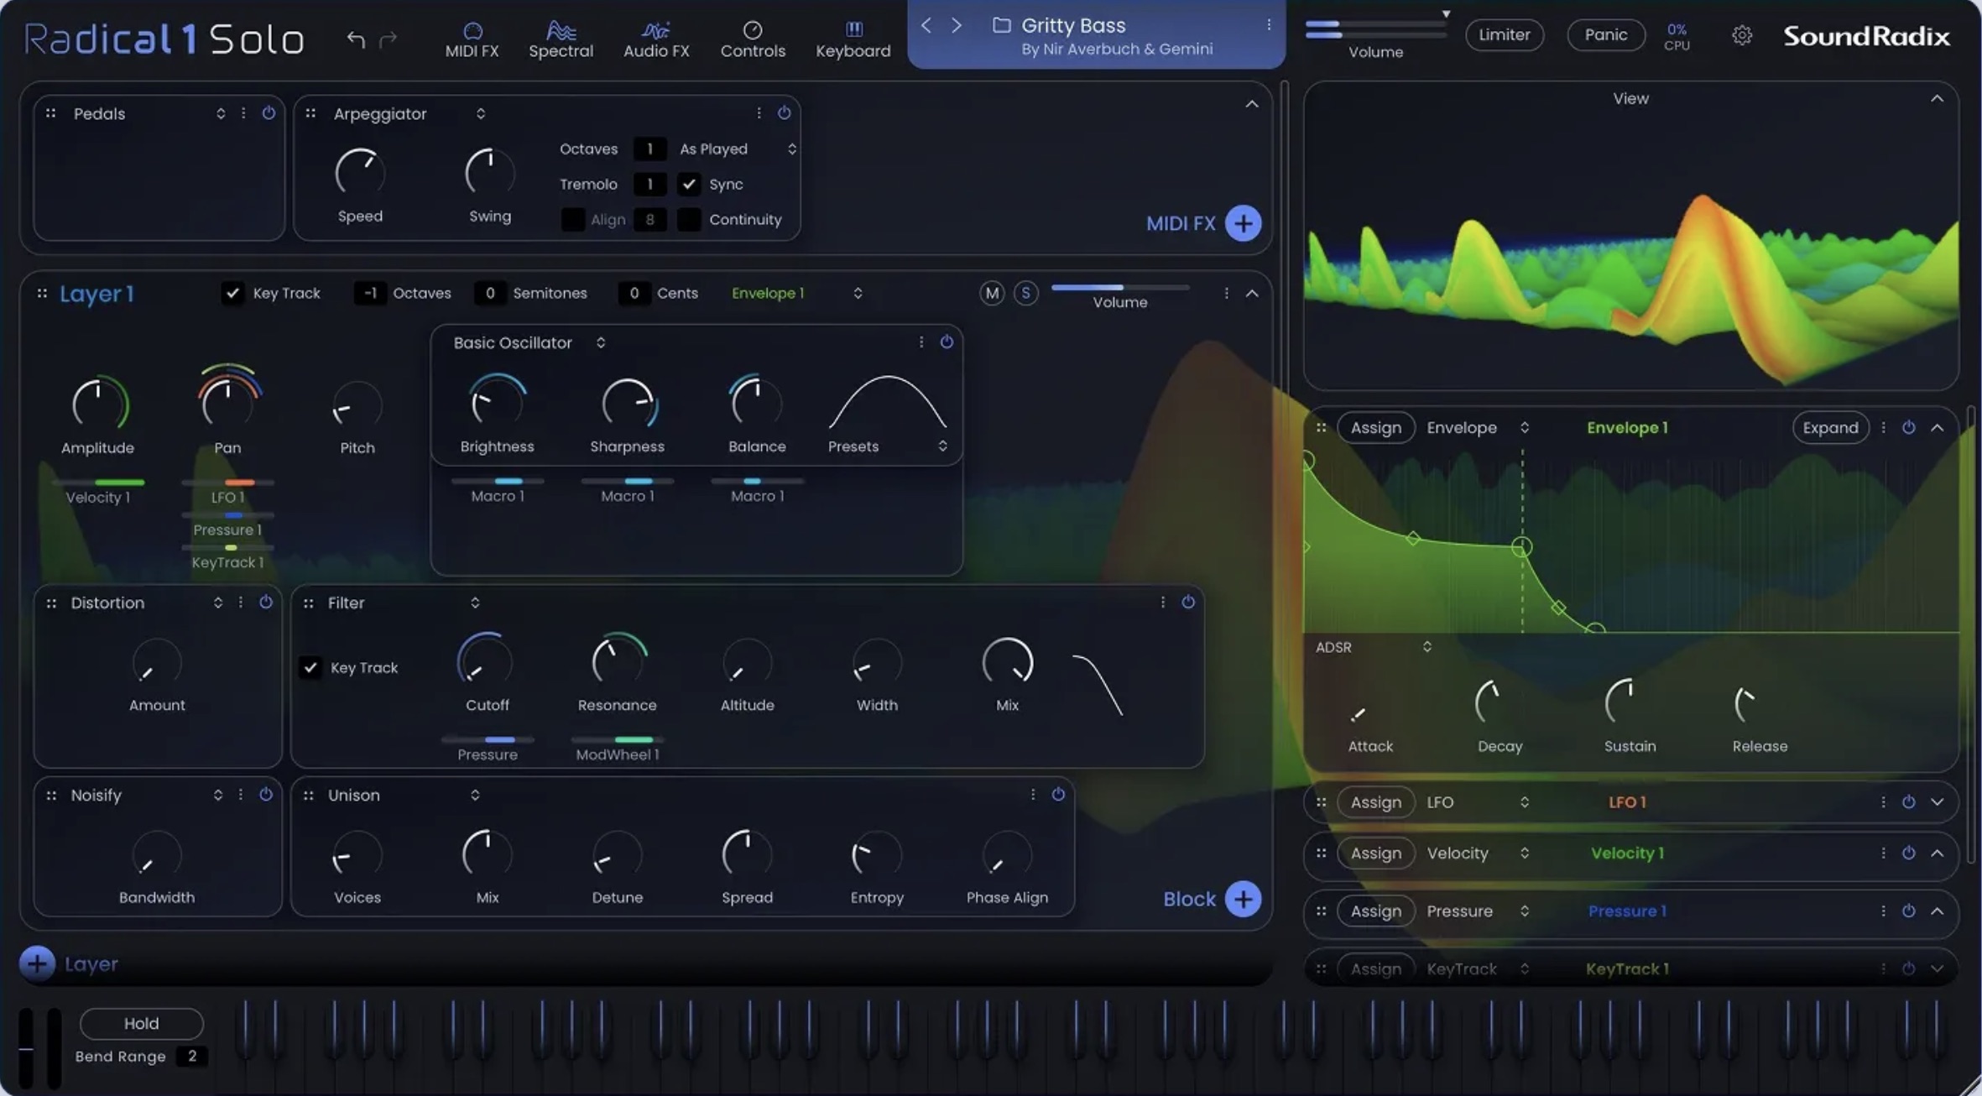1982x1096 pixels.
Task: Open the settings gear icon
Action: [x=1742, y=35]
